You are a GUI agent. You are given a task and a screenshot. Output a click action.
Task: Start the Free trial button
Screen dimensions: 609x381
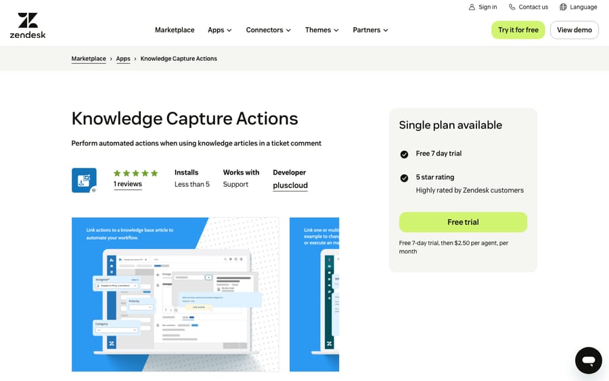pyautogui.click(x=463, y=222)
